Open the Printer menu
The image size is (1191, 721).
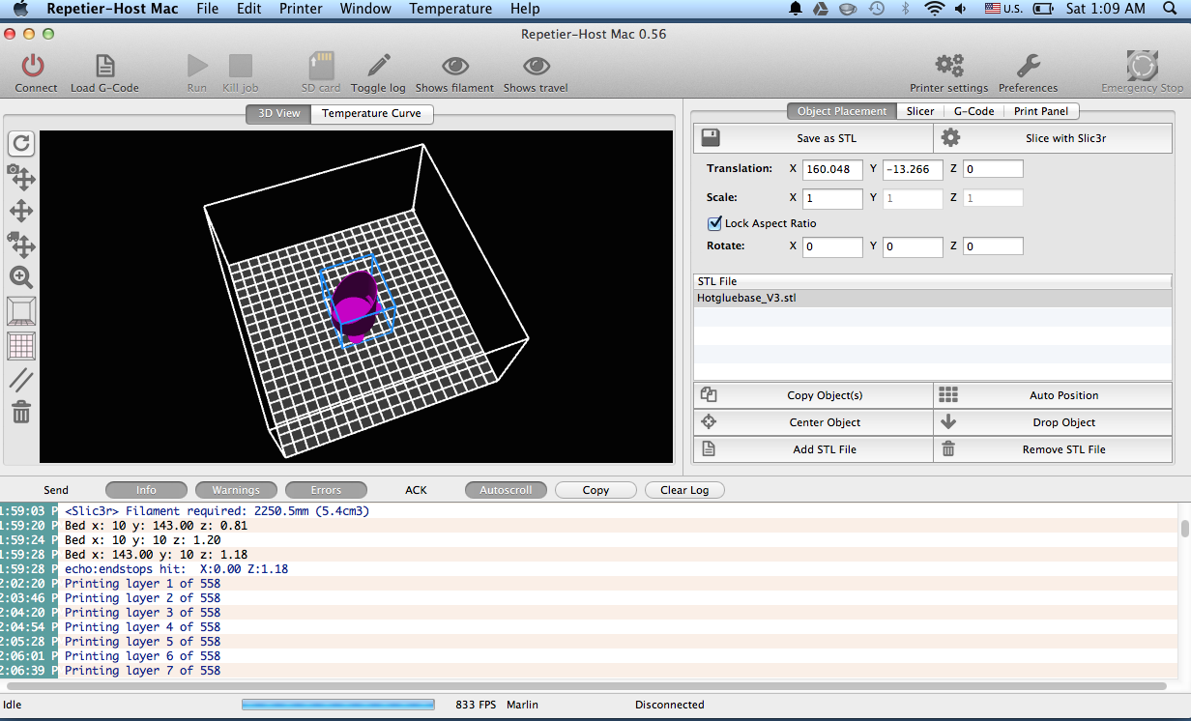click(301, 9)
